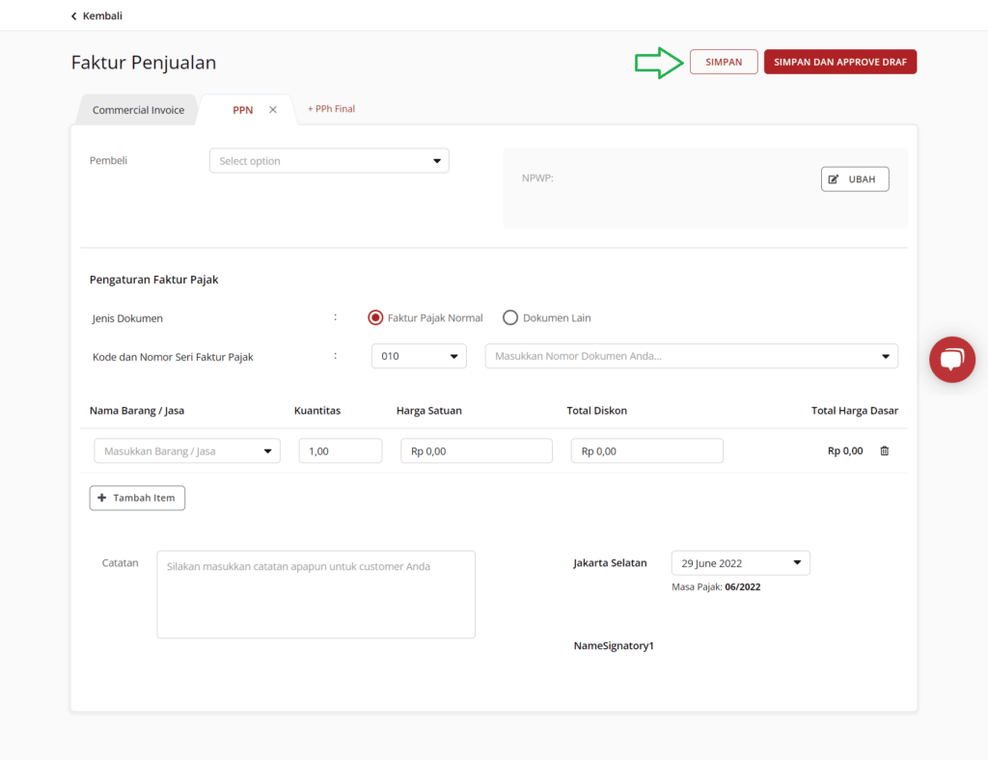This screenshot has width=988, height=760.
Task: Switch to Commercial Invoice tab
Action: [x=138, y=110]
